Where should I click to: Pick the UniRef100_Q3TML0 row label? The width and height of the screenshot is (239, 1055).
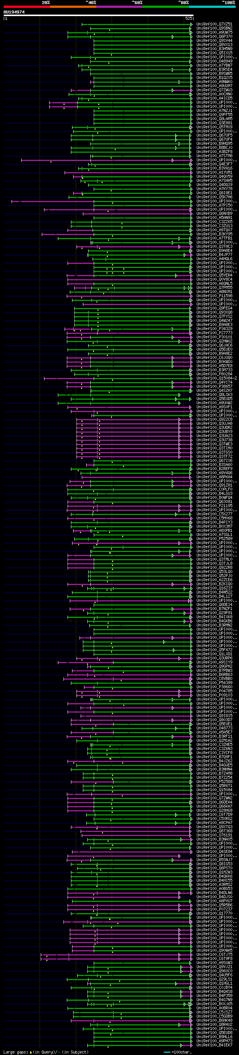click(214, 559)
